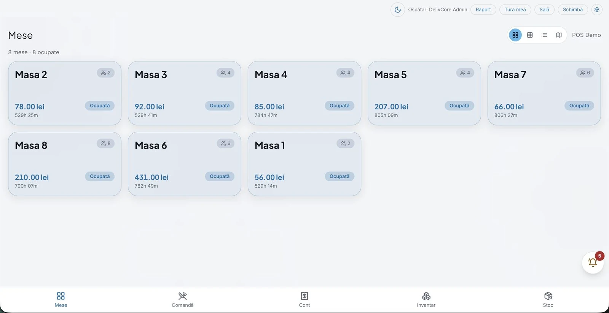Select the large card grid view
609x313 pixels.
(x=515, y=35)
